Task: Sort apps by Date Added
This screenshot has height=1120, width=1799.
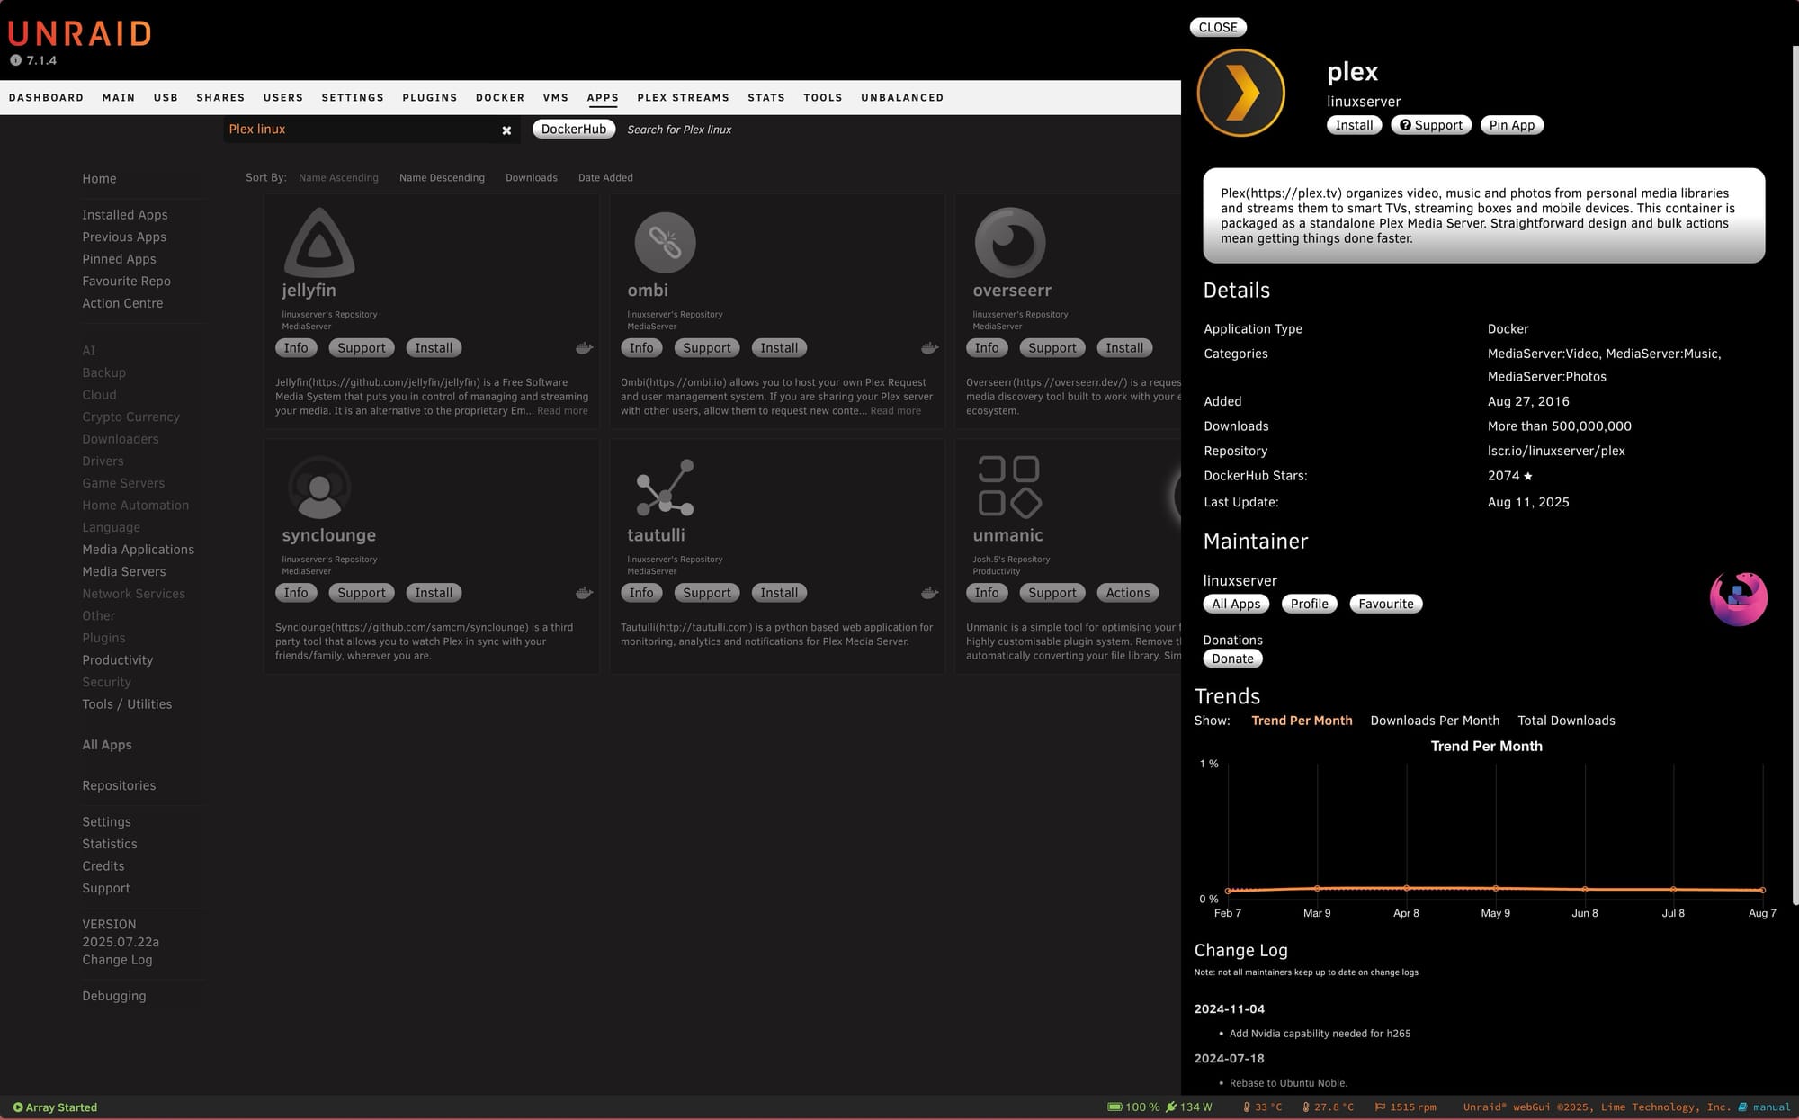Action: tap(605, 178)
